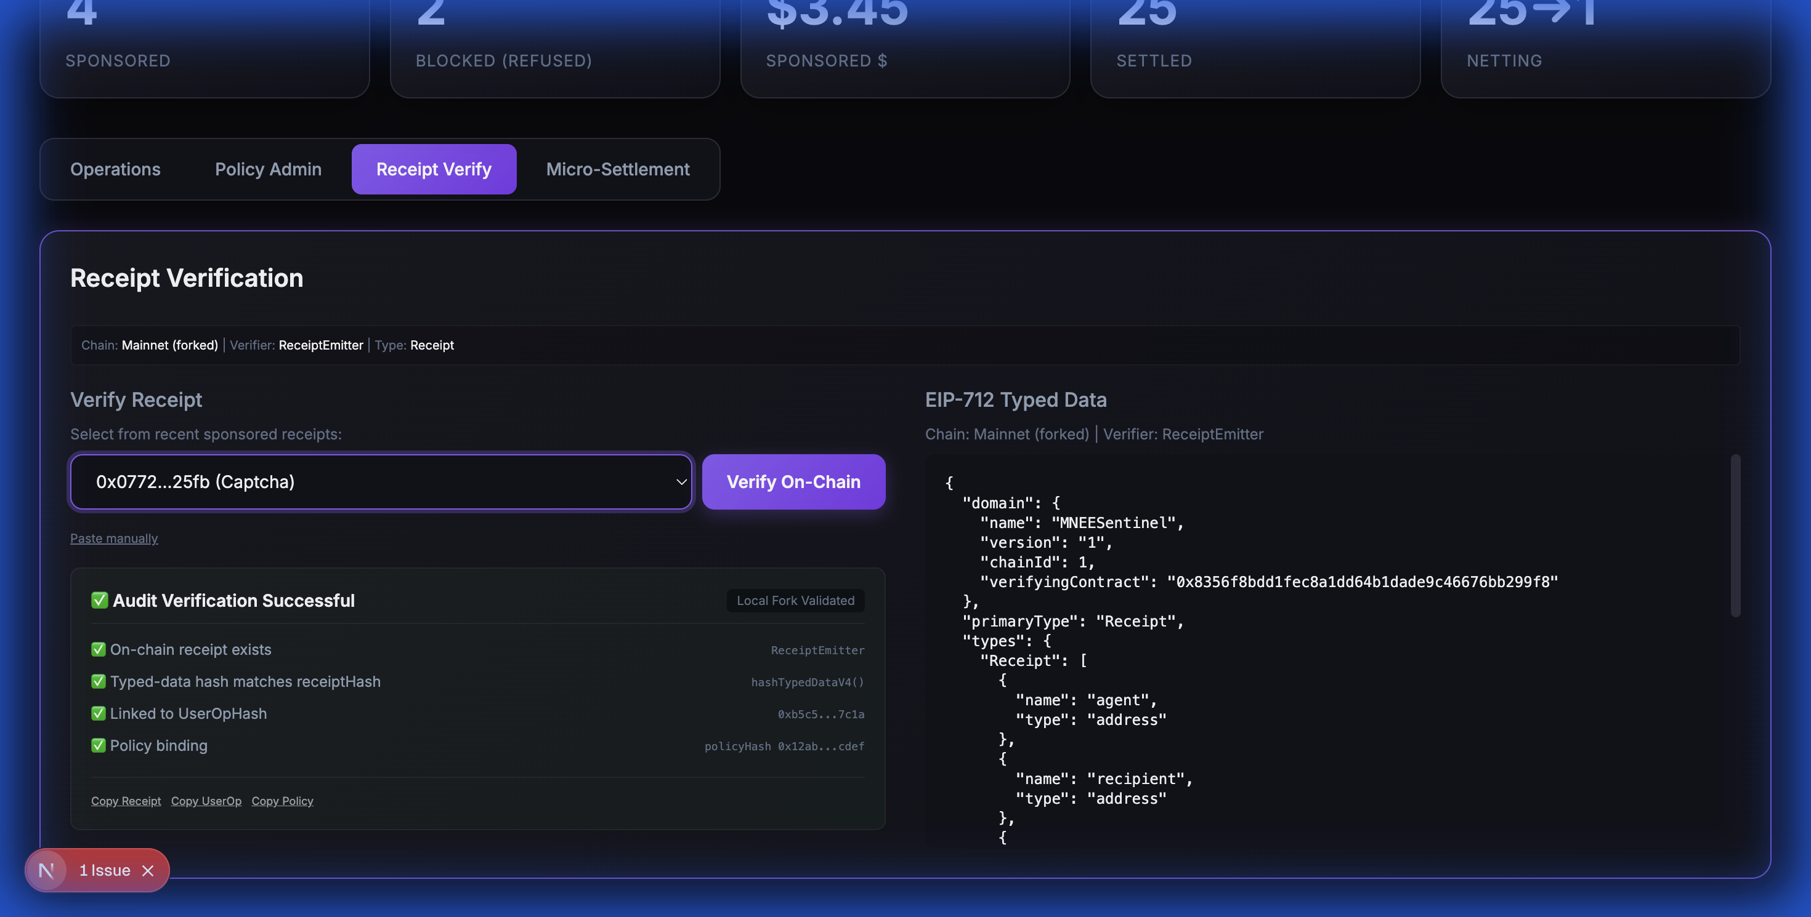This screenshot has height=917, width=1811.
Task: Click the Local Fork Validated badge
Action: [x=795, y=601]
